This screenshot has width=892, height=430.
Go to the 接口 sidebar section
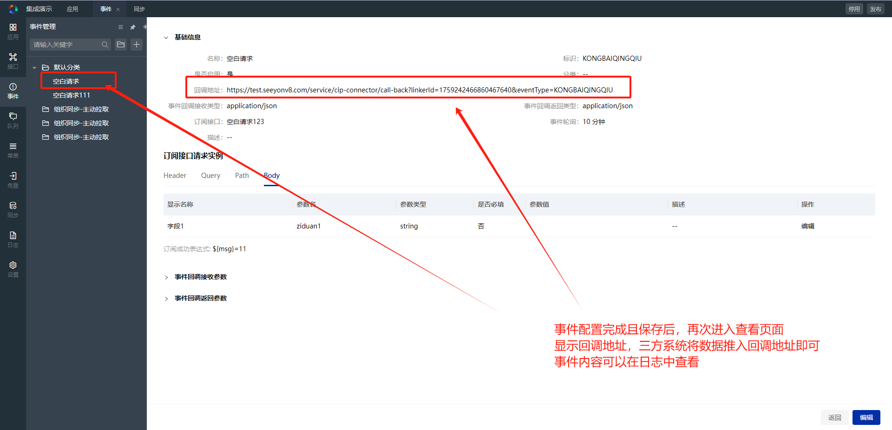pos(13,61)
